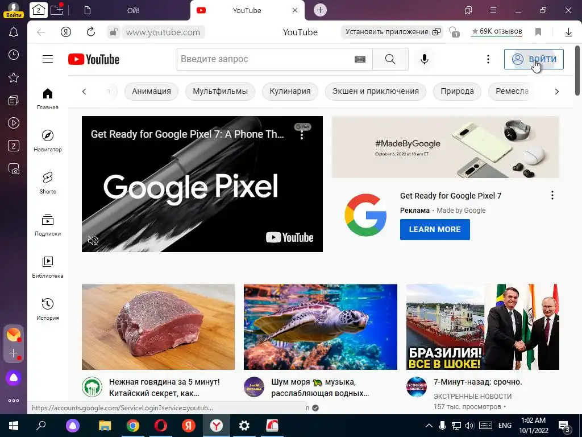Click the Войти sign-in button
The image size is (582, 437).
click(x=533, y=59)
